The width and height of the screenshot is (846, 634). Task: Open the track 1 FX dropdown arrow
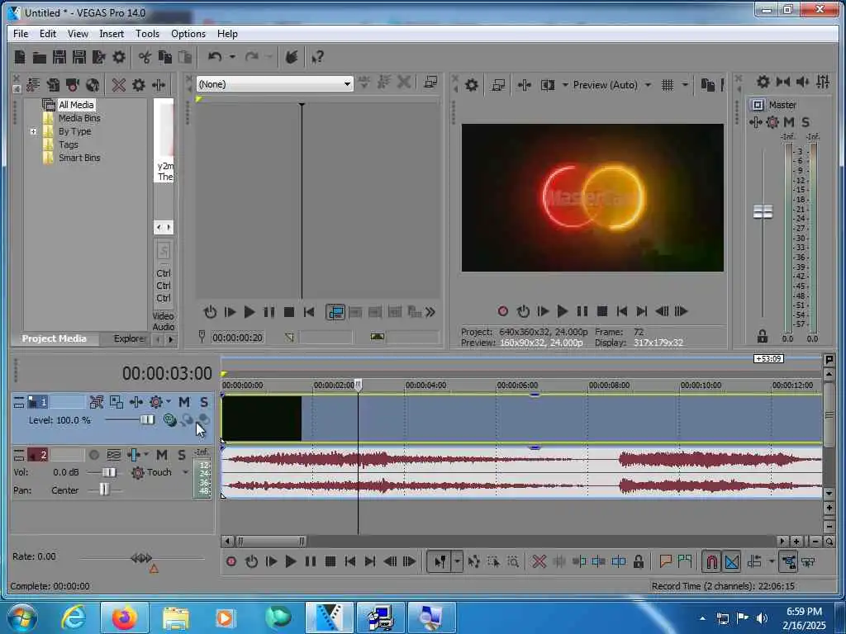(169, 402)
